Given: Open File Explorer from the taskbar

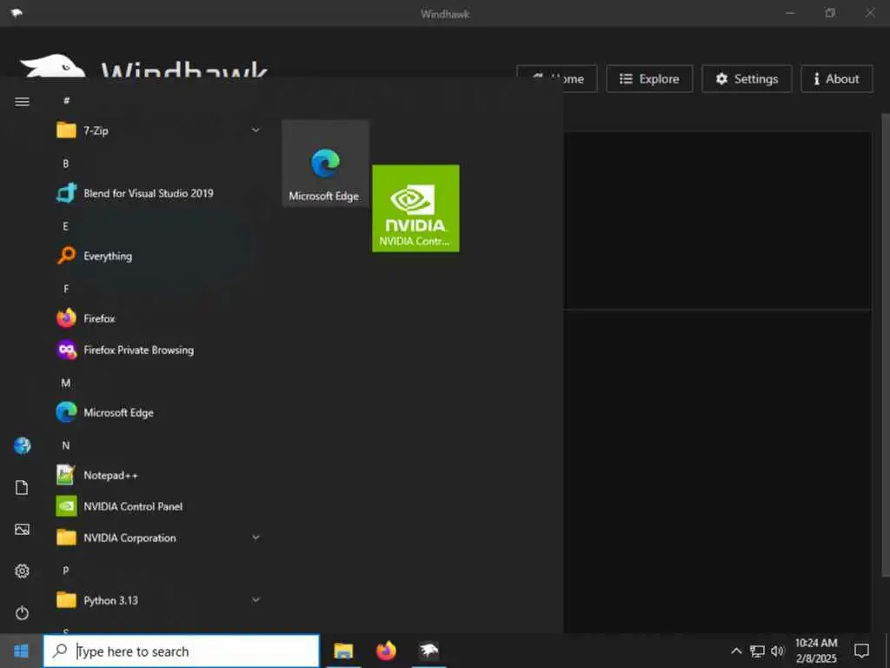Looking at the screenshot, I should pos(343,651).
